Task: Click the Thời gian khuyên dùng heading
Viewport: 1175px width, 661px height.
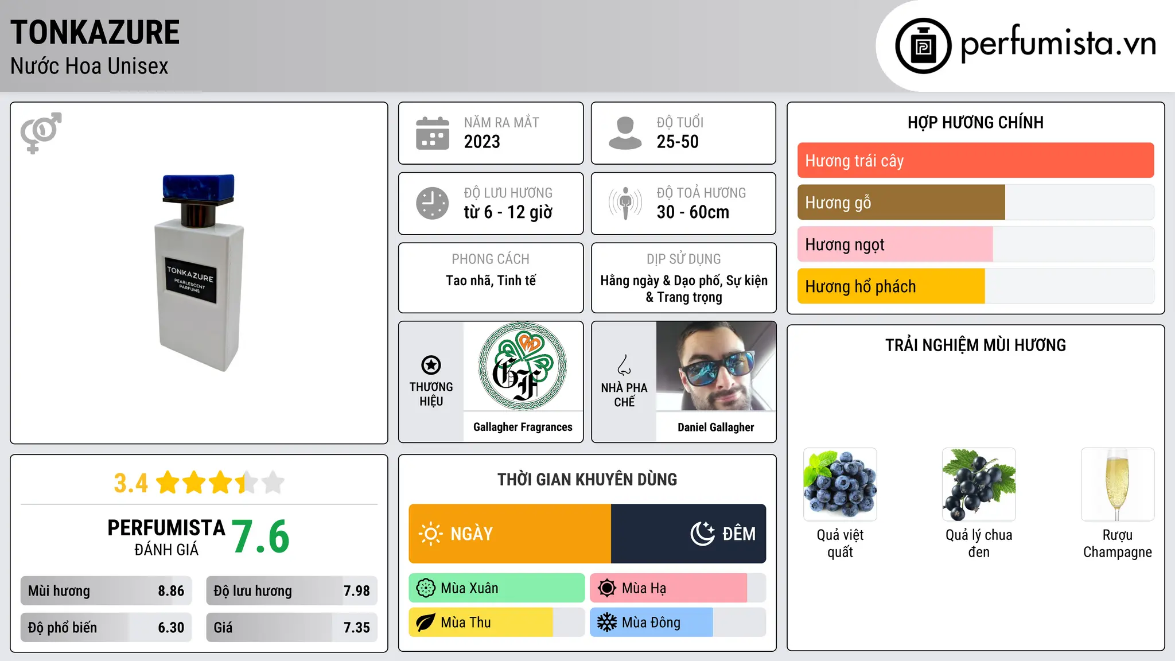Action: [587, 479]
